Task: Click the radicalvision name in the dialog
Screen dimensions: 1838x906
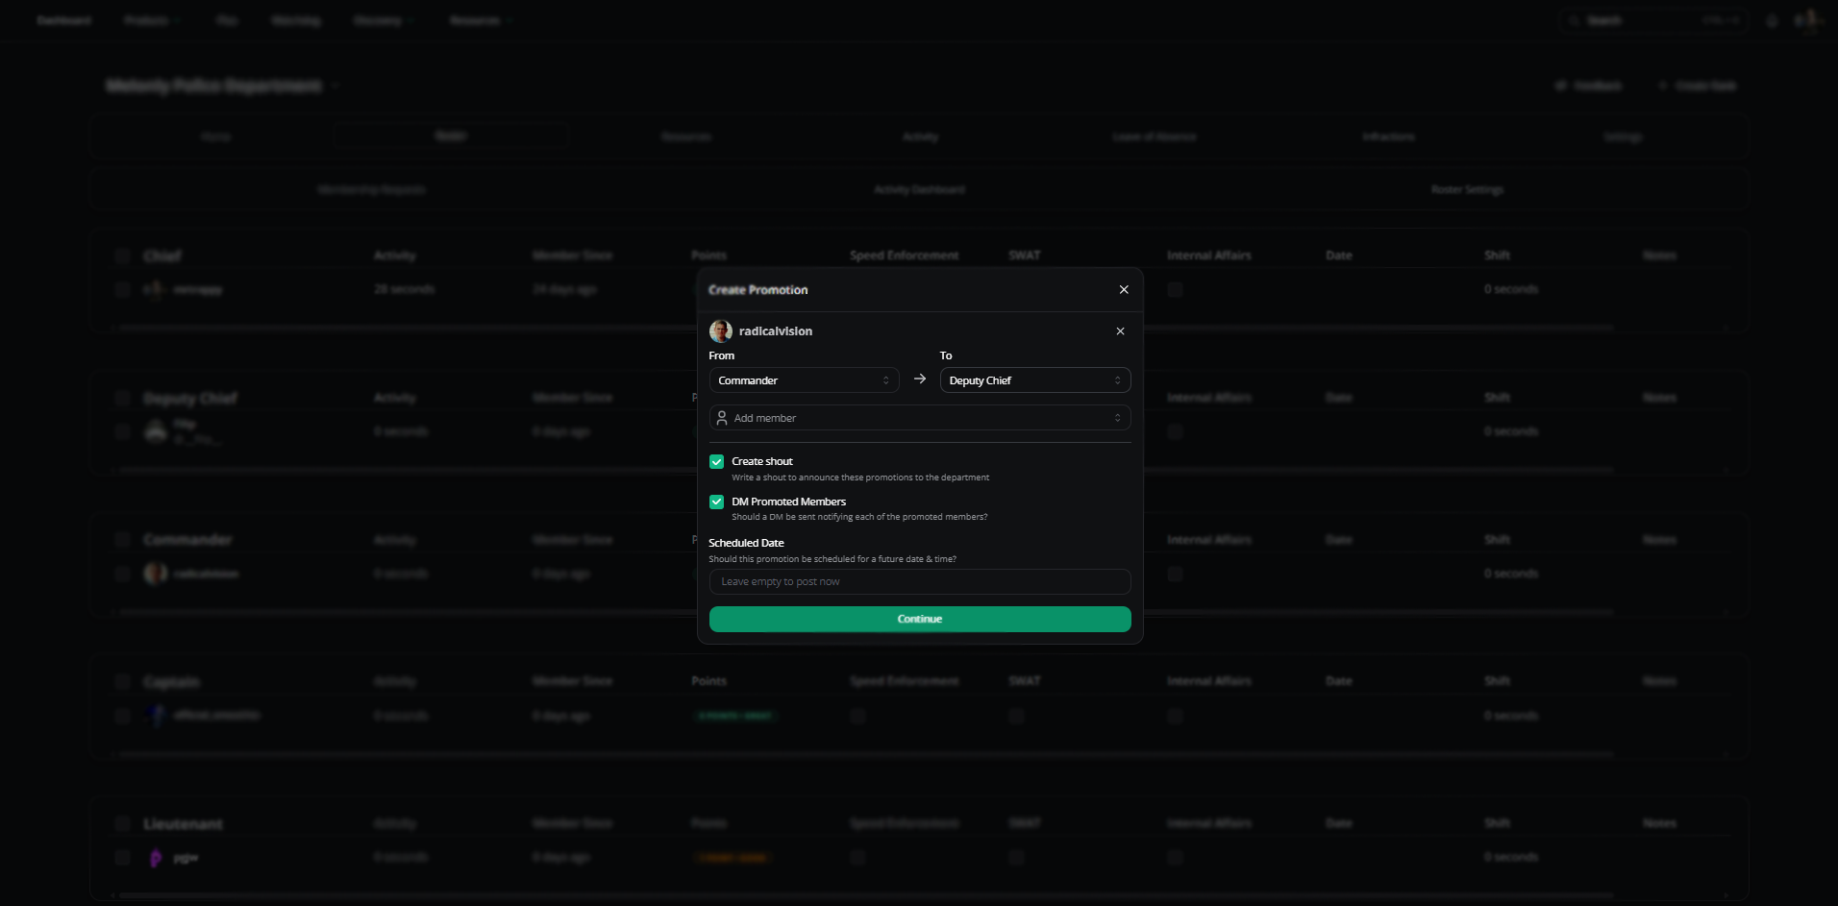Action: click(x=775, y=331)
